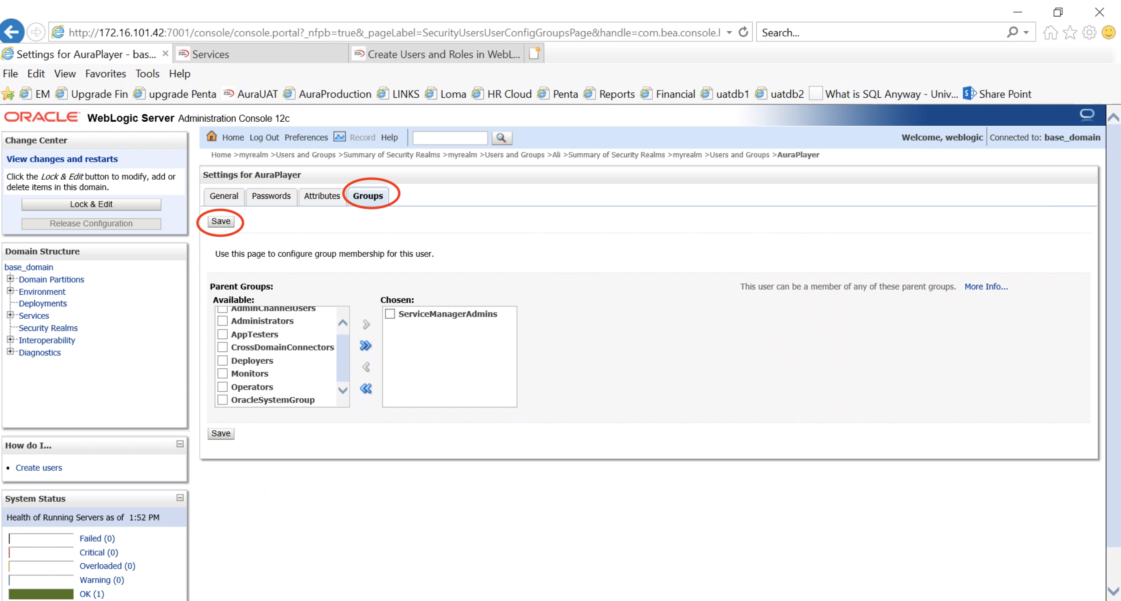Open the address bar dropdown arrow
This screenshot has width=1121, height=601.
pyautogui.click(x=729, y=33)
